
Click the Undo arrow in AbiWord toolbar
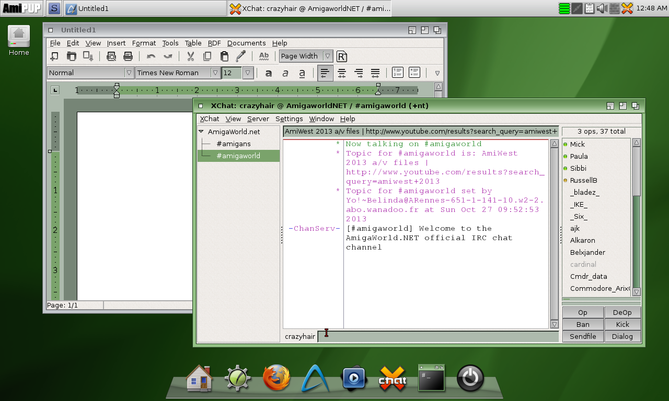tap(151, 56)
